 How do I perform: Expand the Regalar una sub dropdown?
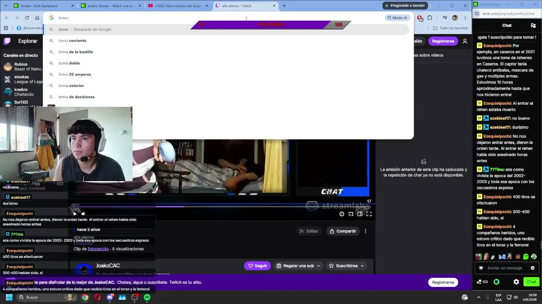pos(299,266)
